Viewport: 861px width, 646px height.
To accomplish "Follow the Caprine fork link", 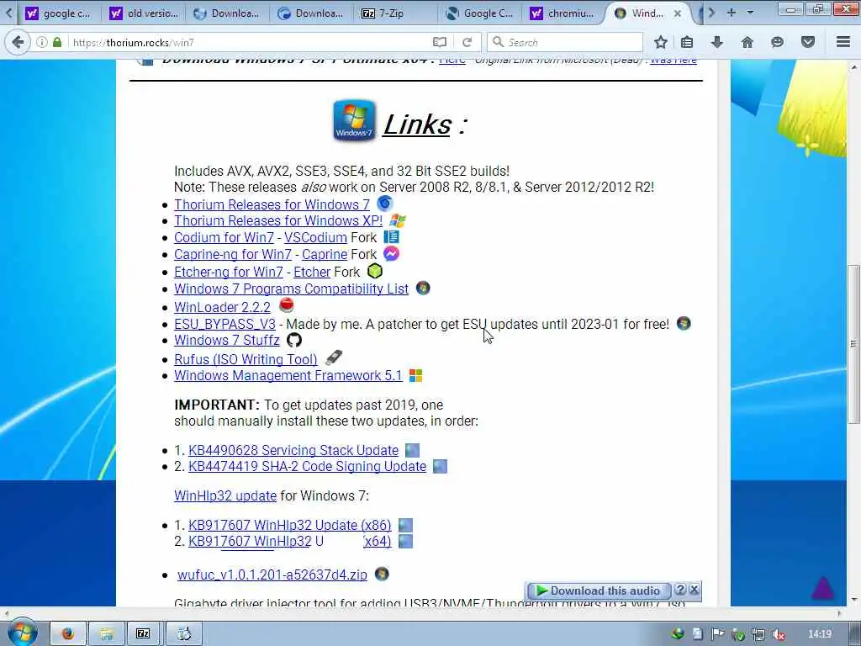I will point(325,254).
